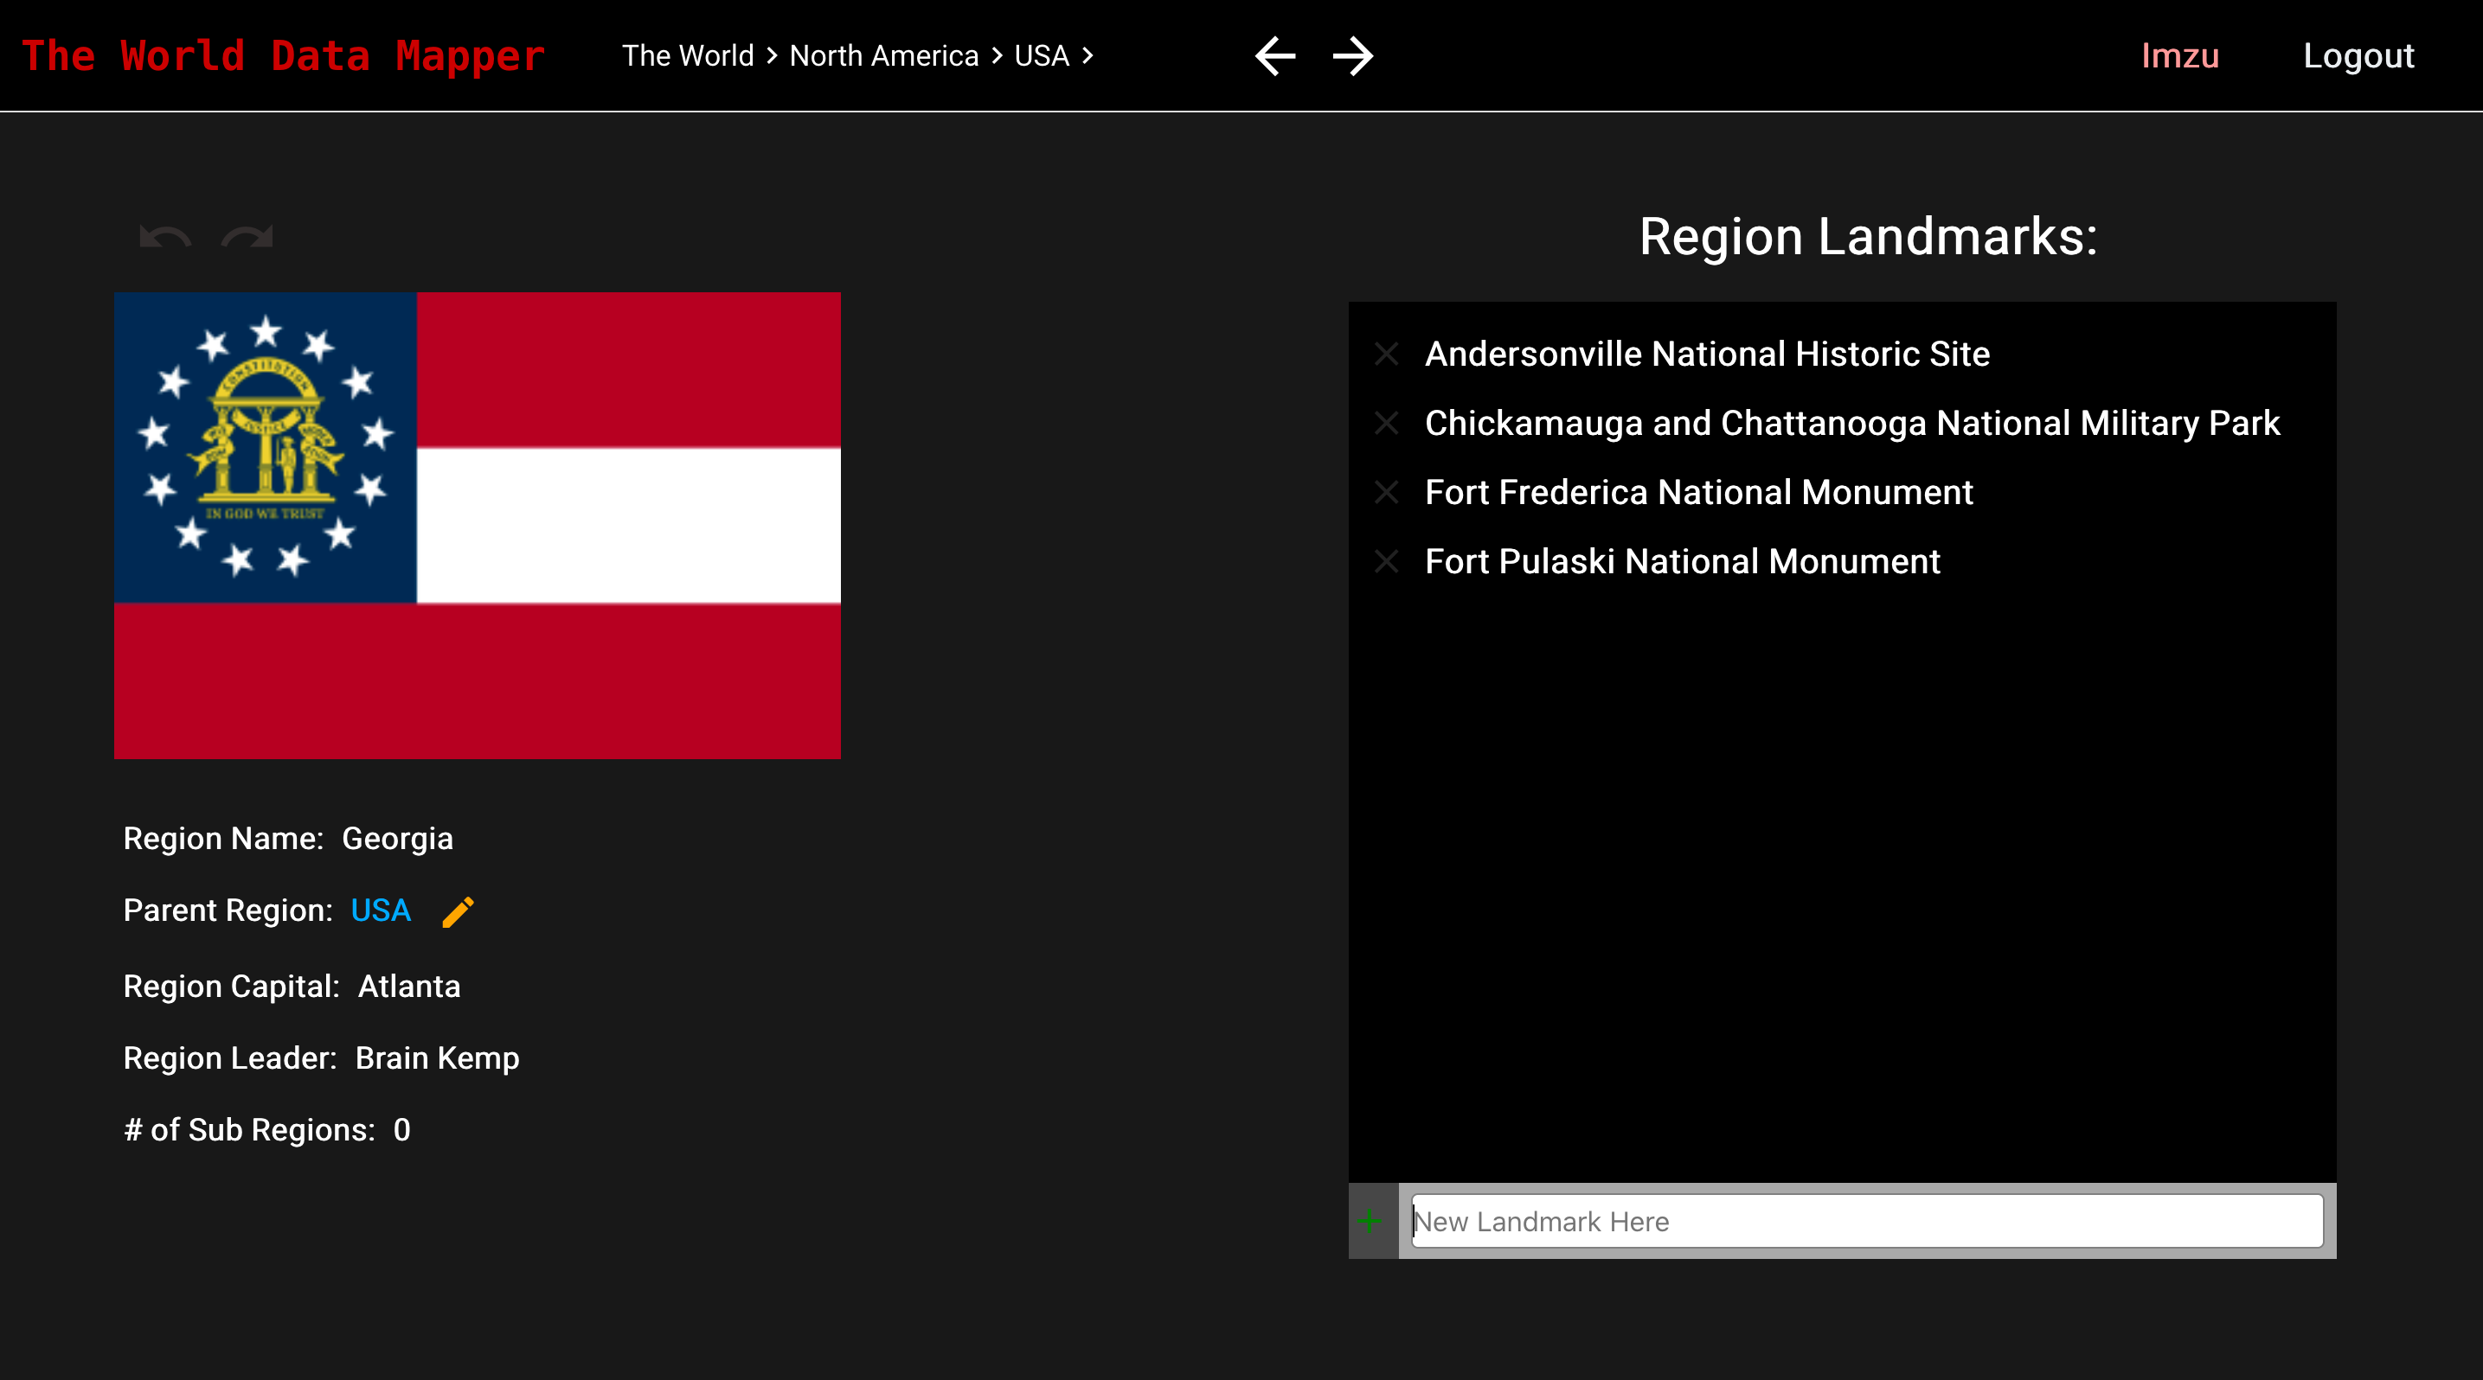Delete Andersonville National Historic Site landmark
The image size is (2483, 1380).
(x=1386, y=354)
